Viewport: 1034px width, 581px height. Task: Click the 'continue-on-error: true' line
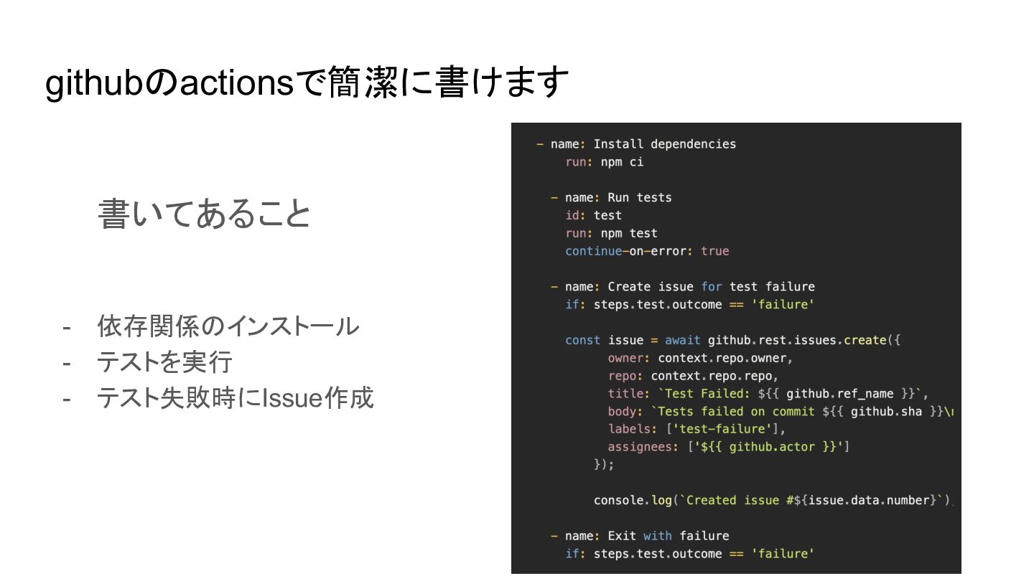click(x=647, y=251)
